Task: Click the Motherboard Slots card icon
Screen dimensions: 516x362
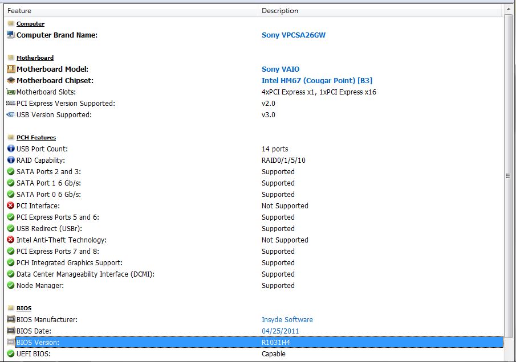Action: (x=11, y=92)
